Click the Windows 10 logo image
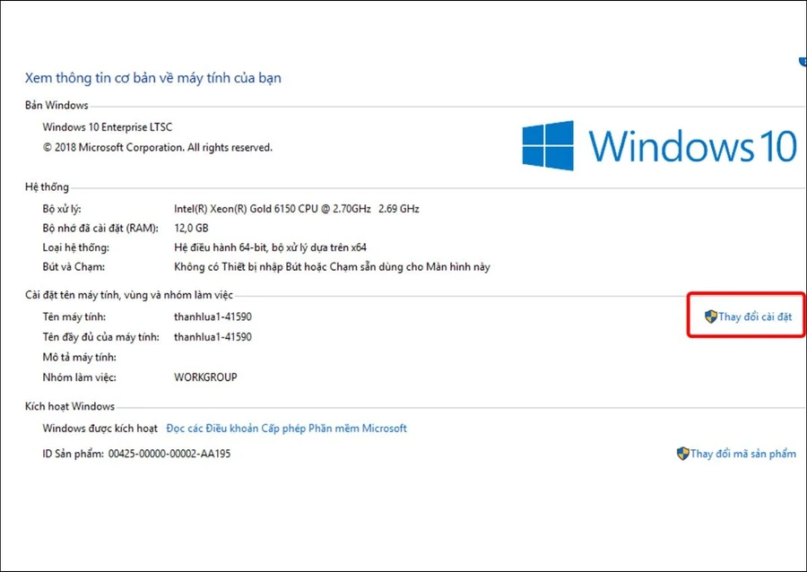Viewport: 807px width, 572px height. (x=659, y=145)
